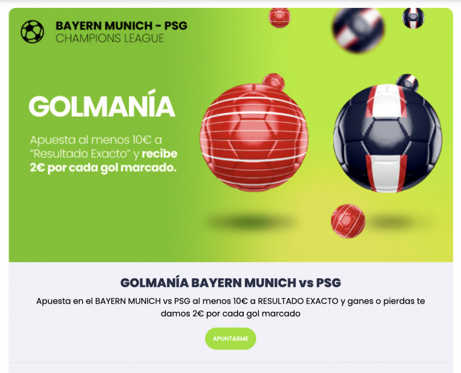Image resolution: width=461 pixels, height=373 pixels.
Task: Click the large navy PSG ball
Action: pyautogui.click(x=388, y=139)
